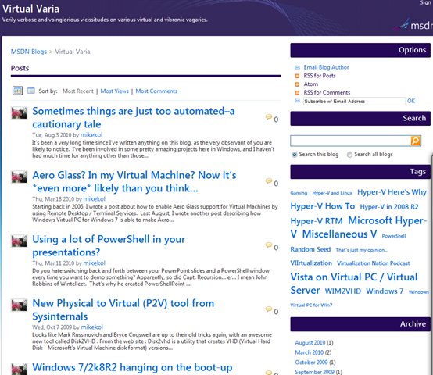Select the Hyper-V Here's Why tag
Viewport: 433px width, 375px height.
[392, 192]
